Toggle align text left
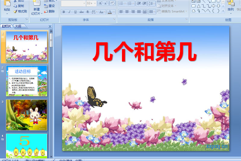 point(121,11)
